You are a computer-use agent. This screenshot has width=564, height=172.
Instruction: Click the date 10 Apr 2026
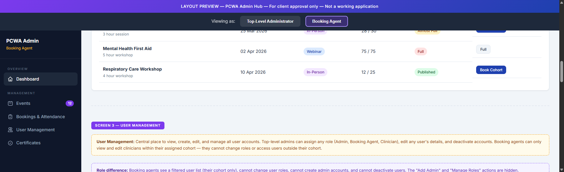coord(253,72)
